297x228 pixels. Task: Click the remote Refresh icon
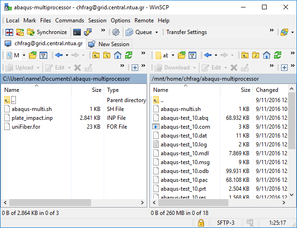(277, 55)
